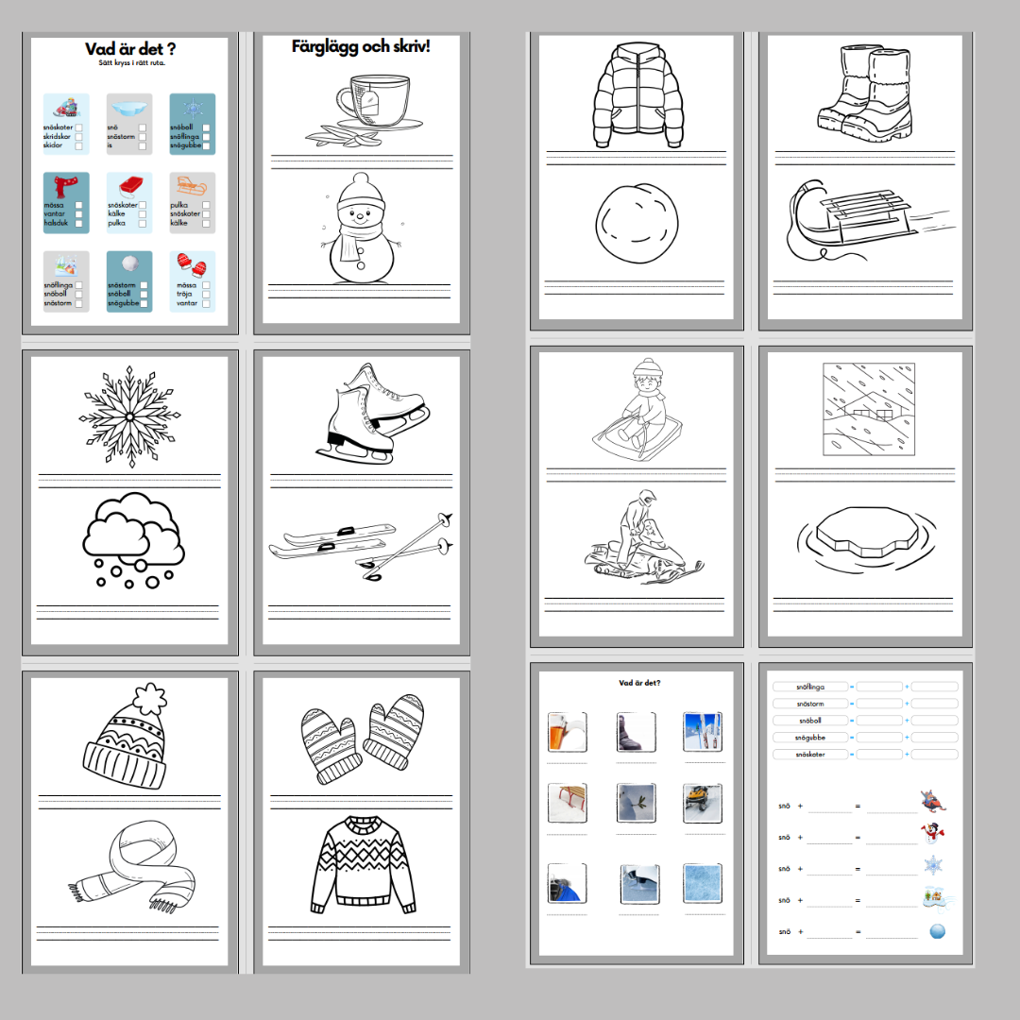Mark the 'tröja' checkbox
Viewport: 1020px width, 1020px height.
(x=205, y=294)
